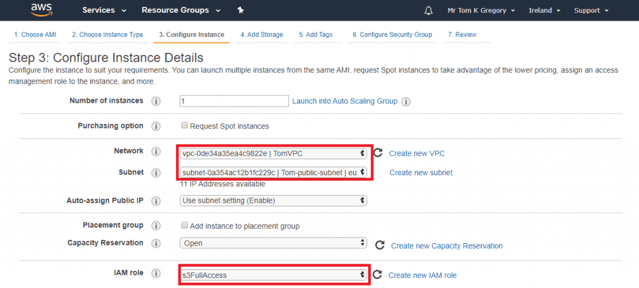This screenshot has width=639, height=288.
Task: Show info for Number of instances
Action: pyautogui.click(x=156, y=101)
